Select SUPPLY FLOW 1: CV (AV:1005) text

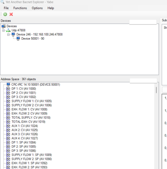(32, 101)
